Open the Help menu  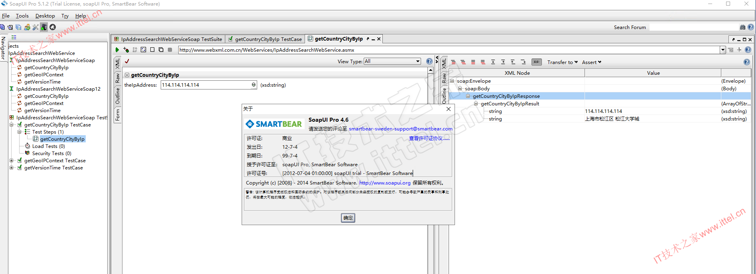81,16
